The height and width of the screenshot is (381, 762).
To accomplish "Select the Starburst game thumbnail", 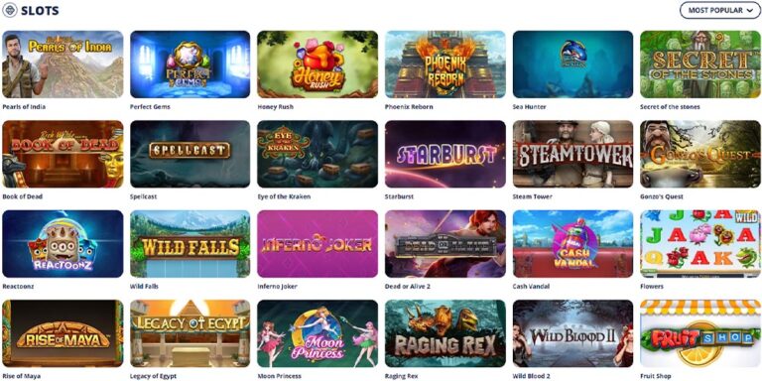I will [x=445, y=154].
